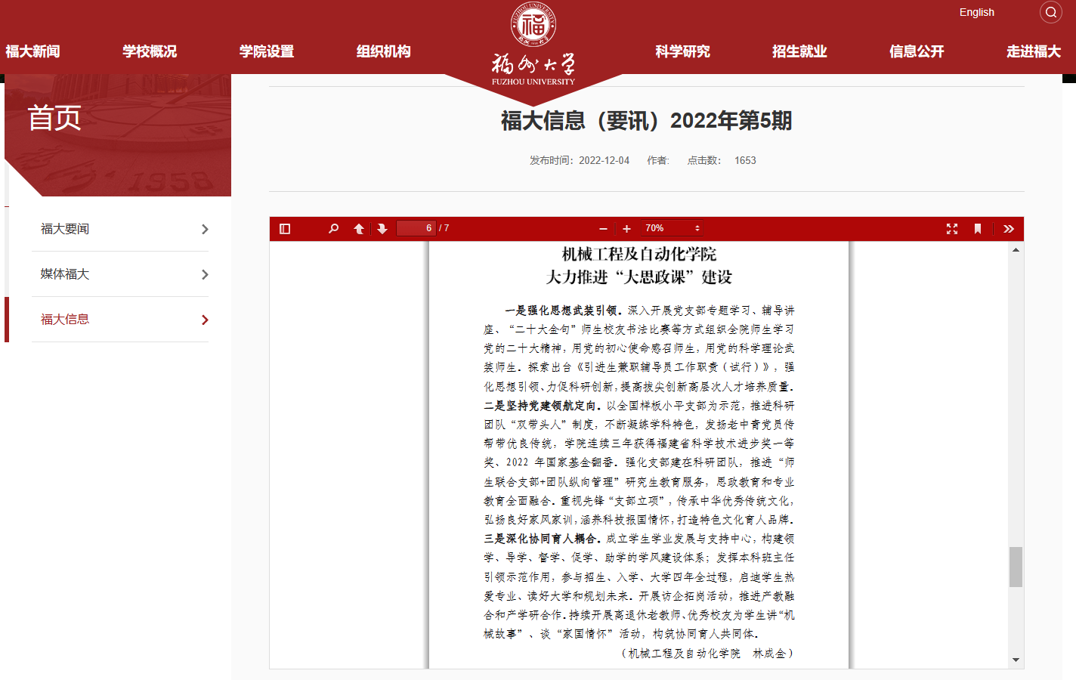Open the site search magnifier icon
1076x680 pixels.
[1051, 12]
